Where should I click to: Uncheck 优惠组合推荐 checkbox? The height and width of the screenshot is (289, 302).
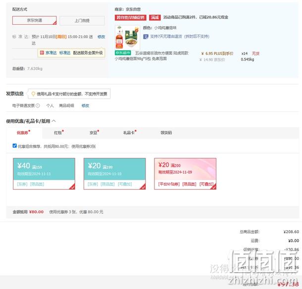tap(15, 146)
